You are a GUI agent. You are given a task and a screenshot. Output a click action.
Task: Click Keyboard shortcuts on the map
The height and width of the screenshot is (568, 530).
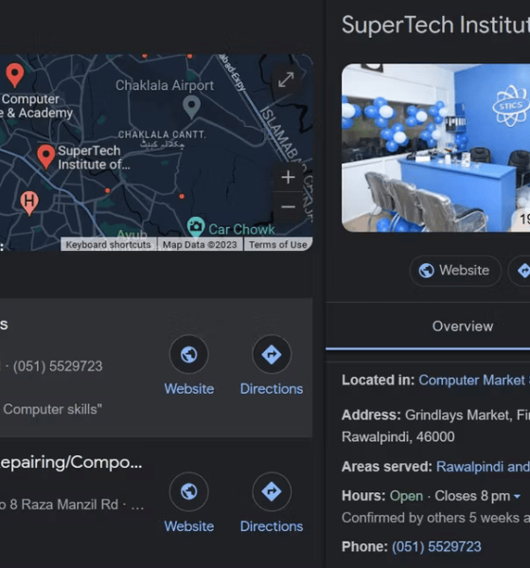(x=108, y=245)
